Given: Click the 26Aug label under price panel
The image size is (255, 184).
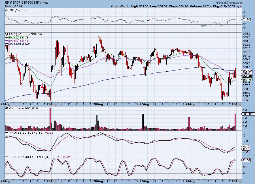Looking at the screenshot, I should 98,104.
